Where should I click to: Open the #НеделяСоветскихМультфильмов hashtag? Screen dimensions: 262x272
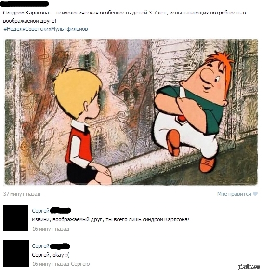point(46,29)
